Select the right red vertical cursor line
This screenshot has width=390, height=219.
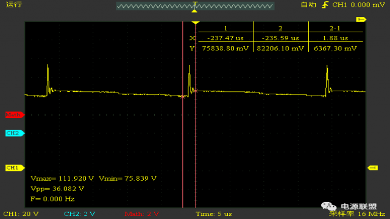click(x=196, y=114)
